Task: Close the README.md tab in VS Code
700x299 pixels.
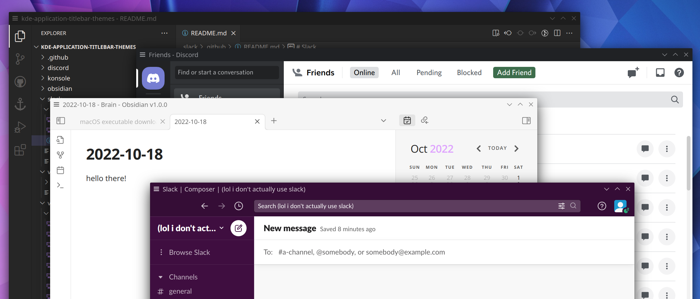Action: [x=233, y=33]
